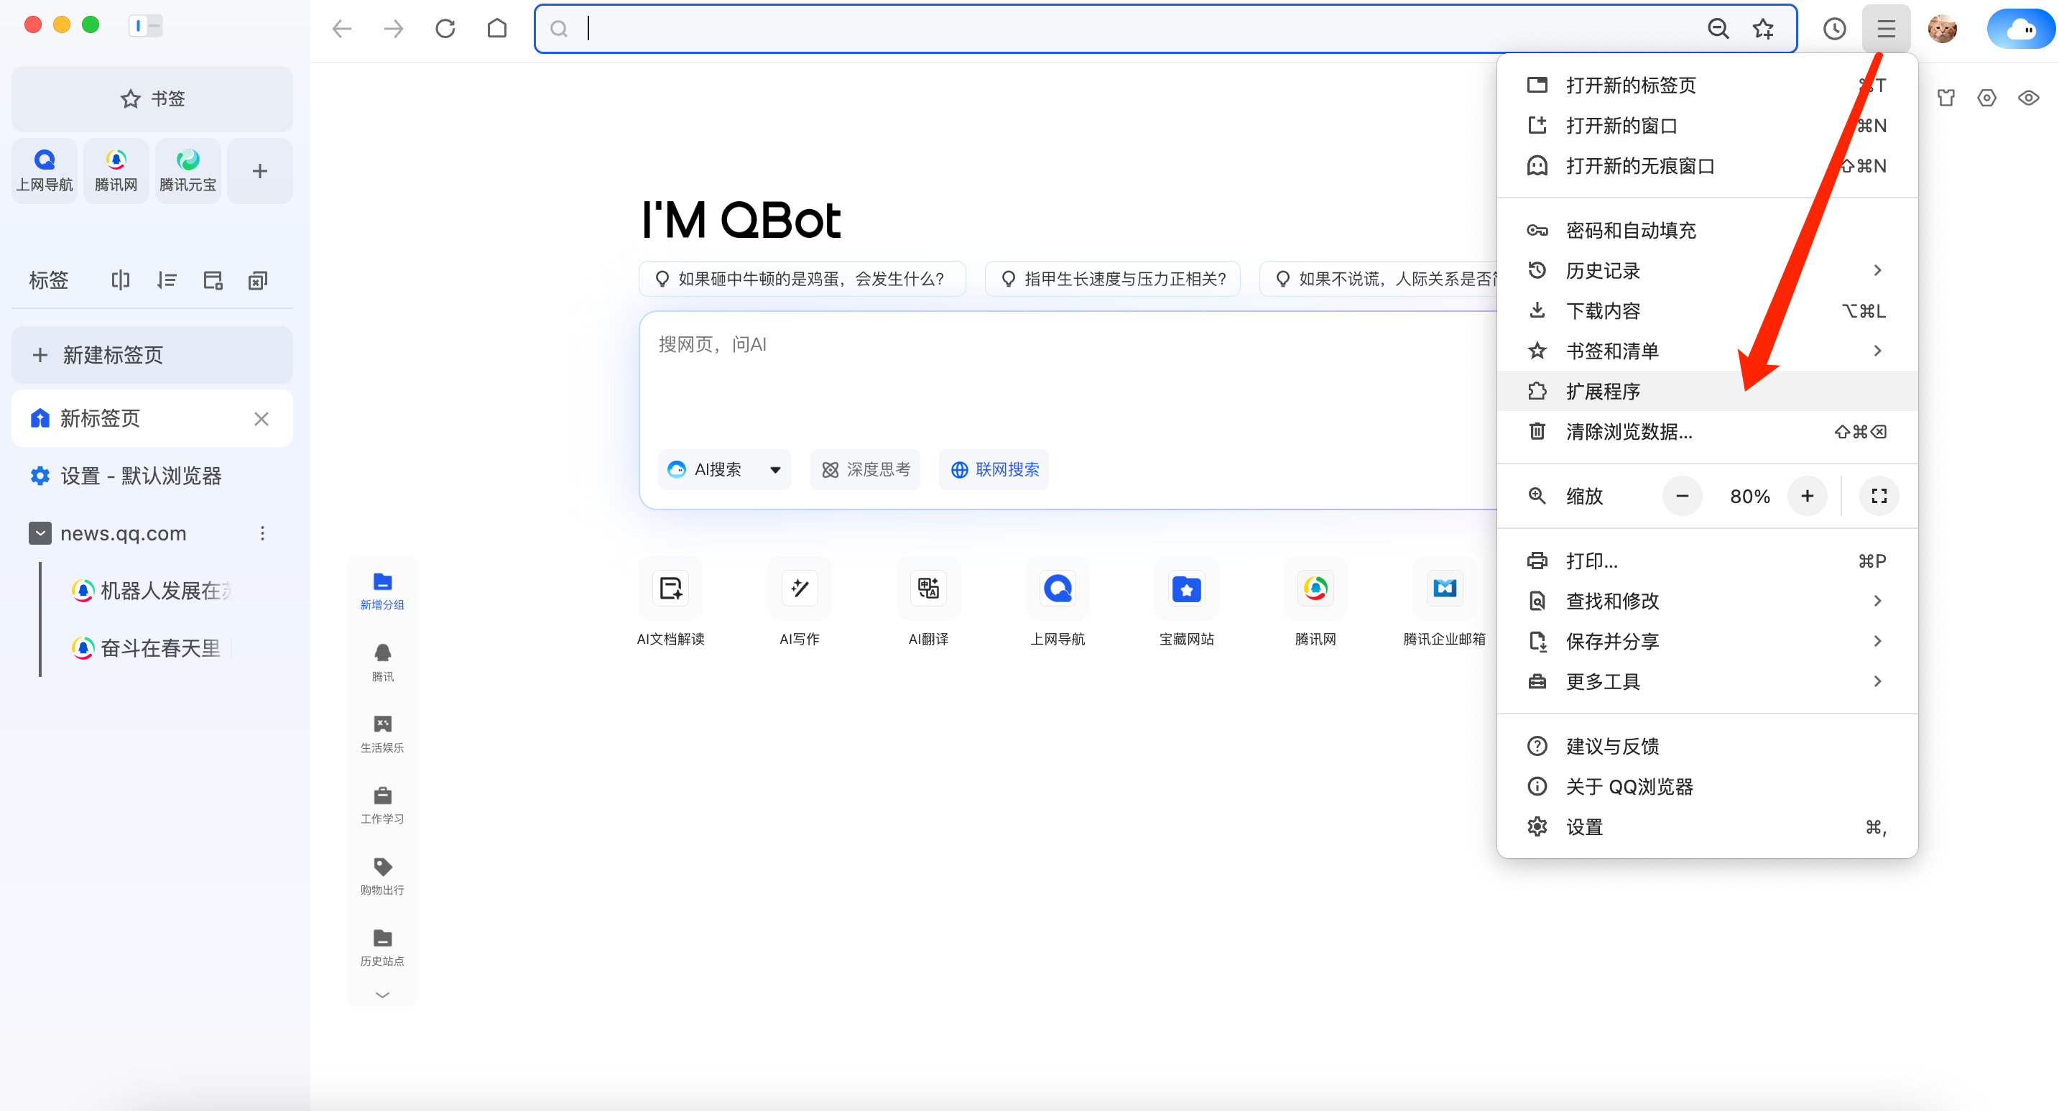Image resolution: width=2059 pixels, height=1111 pixels.
Task: Click the bookmark star icon in address bar
Action: [x=1763, y=29]
